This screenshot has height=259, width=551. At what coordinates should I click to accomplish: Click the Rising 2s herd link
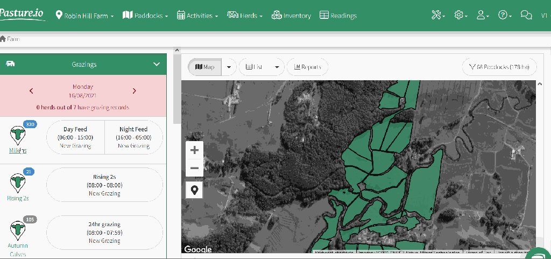click(x=18, y=198)
